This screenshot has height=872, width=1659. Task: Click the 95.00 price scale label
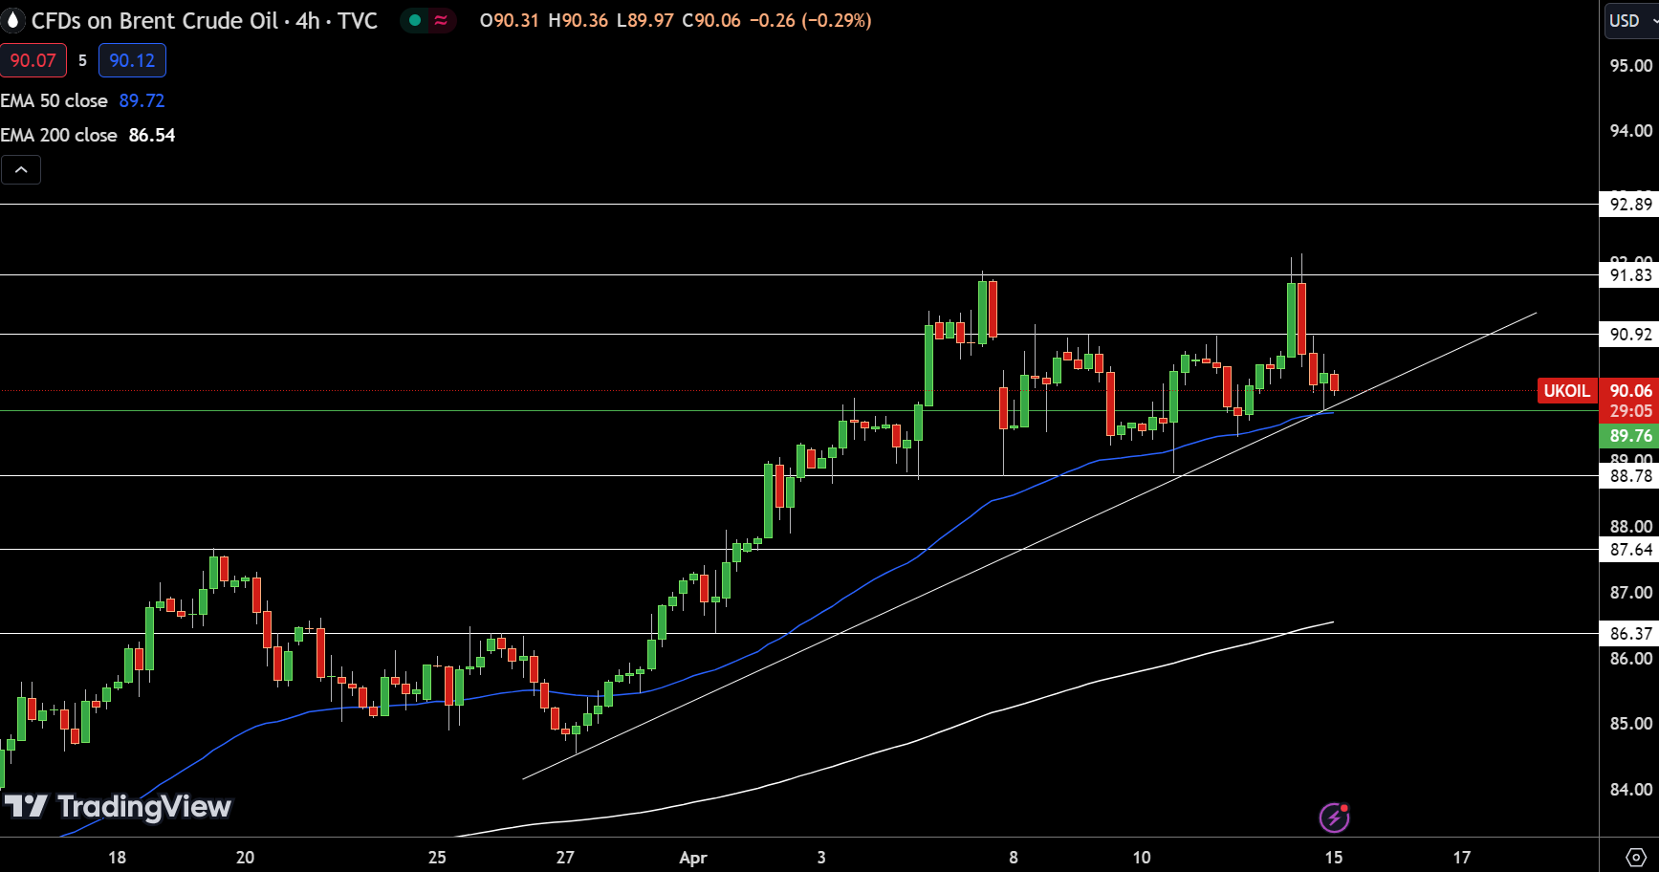[1630, 65]
